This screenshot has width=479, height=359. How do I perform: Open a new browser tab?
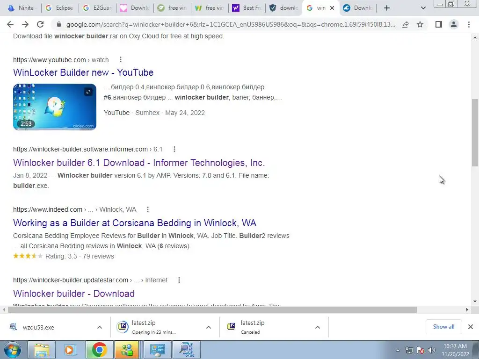click(387, 8)
